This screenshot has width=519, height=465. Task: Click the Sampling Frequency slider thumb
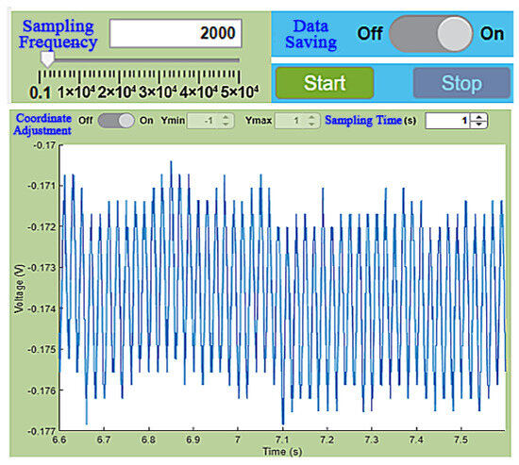point(47,59)
